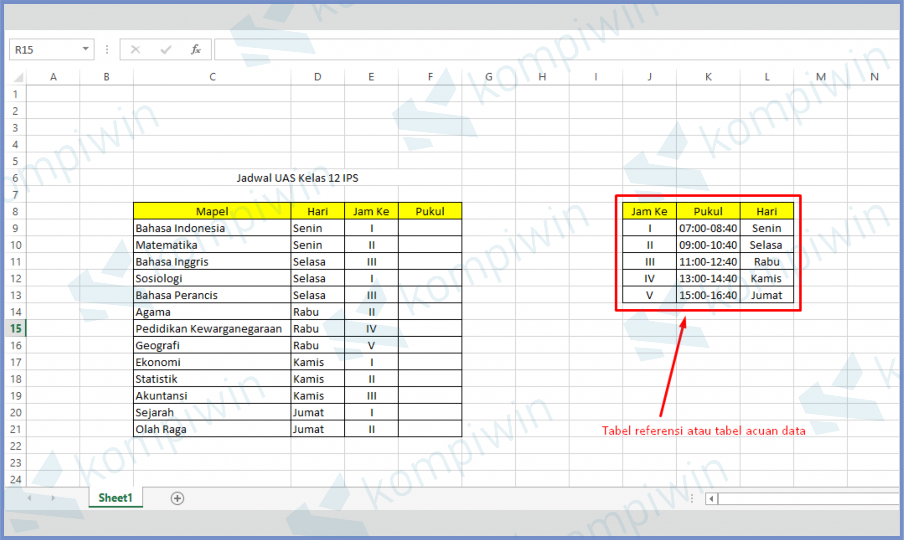904x540 pixels.
Task: Switch to the Sheet1 tab
Action: click(116, 498)
